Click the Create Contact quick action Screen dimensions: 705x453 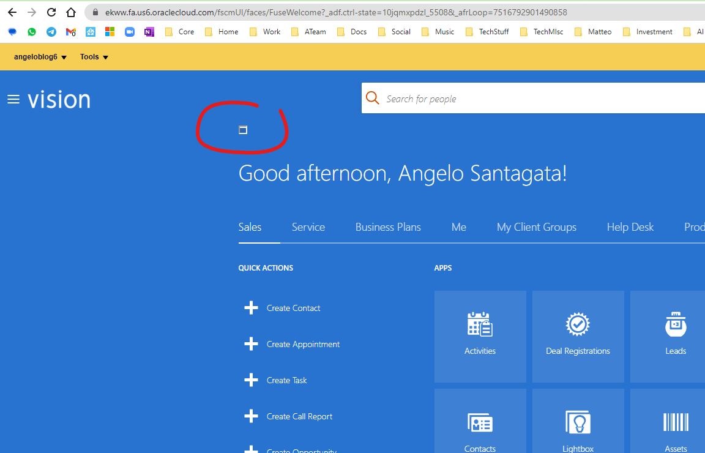293,308
